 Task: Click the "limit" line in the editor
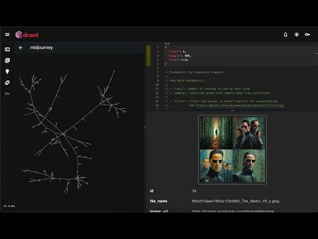(x=177, y=51)
